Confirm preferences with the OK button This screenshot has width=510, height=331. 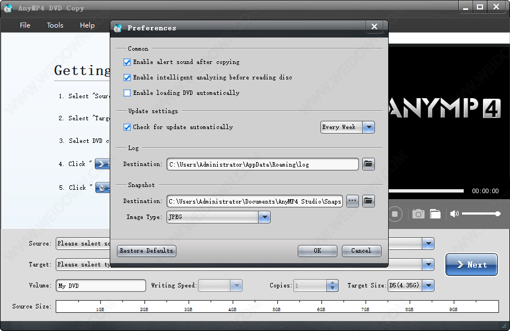tap(318, 250)
